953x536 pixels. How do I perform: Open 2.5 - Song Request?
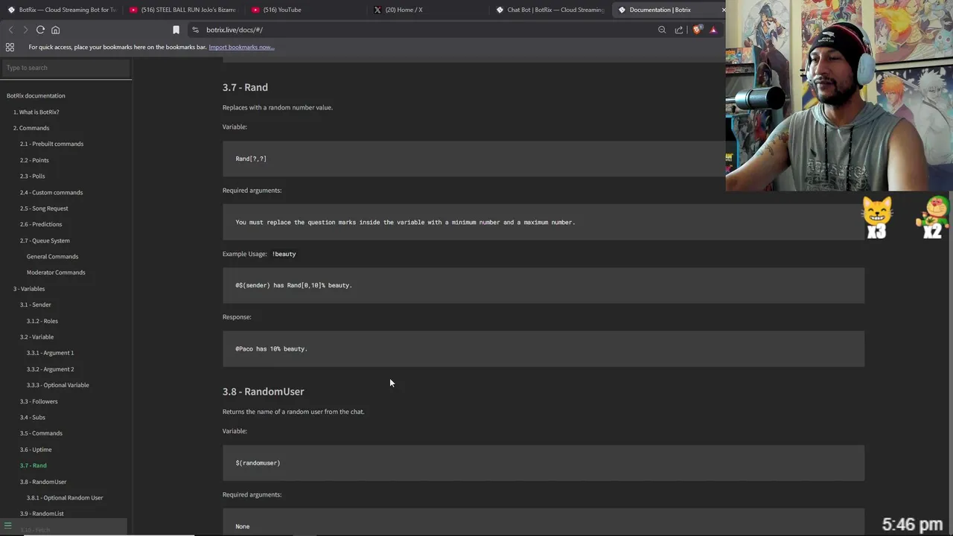[44, 208]
